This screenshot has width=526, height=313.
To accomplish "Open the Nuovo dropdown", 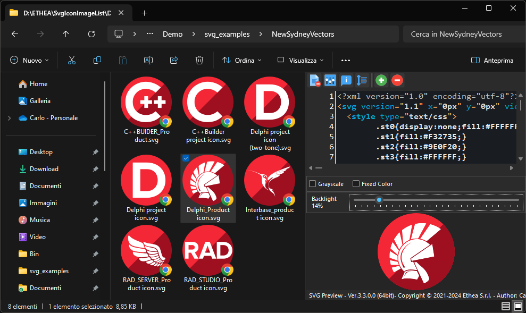I will pos(30,61).
